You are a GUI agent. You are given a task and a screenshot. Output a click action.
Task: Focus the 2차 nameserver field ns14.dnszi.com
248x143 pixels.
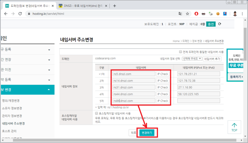(x=134, y=81)
